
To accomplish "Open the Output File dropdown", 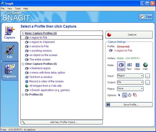I will click(130, 82).
